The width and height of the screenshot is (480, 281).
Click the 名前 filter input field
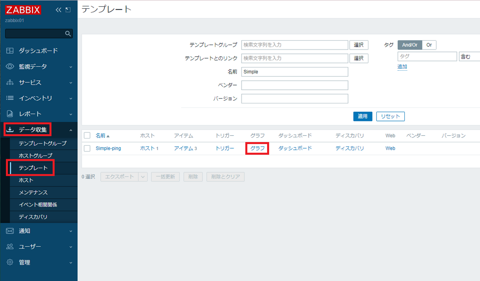pos(294,72)
